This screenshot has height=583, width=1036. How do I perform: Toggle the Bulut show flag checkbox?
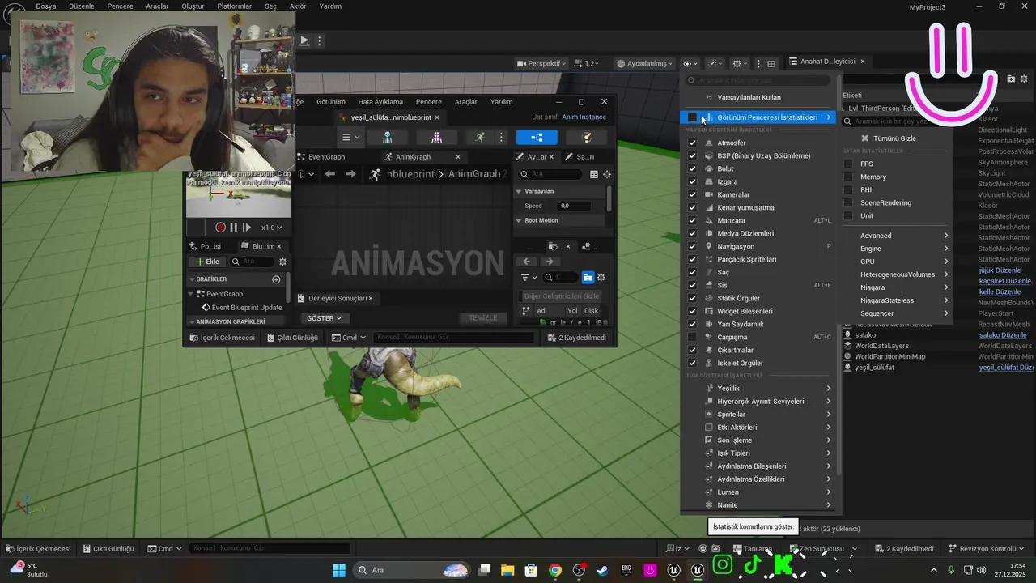tap(692, 168)
